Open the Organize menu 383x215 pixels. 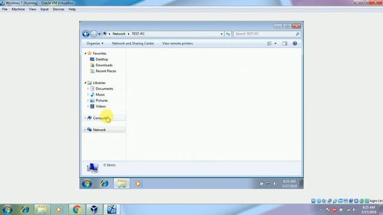[95, 44]
